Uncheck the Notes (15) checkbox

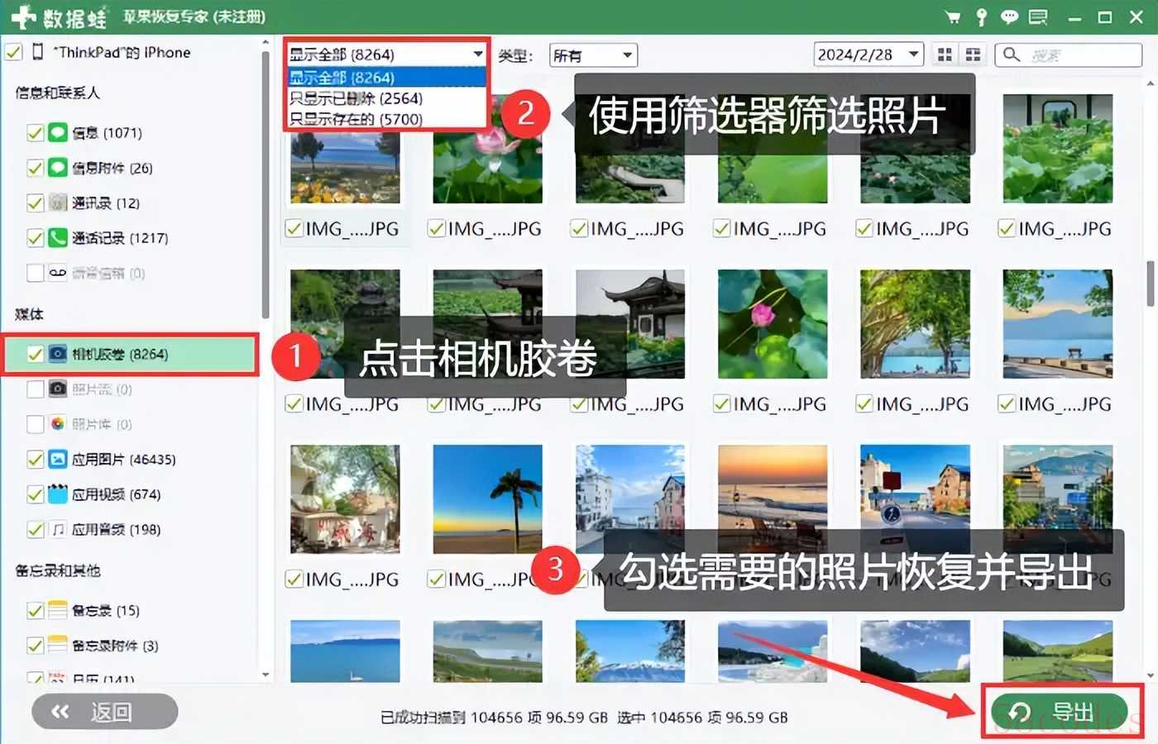[x=35, y=611]
